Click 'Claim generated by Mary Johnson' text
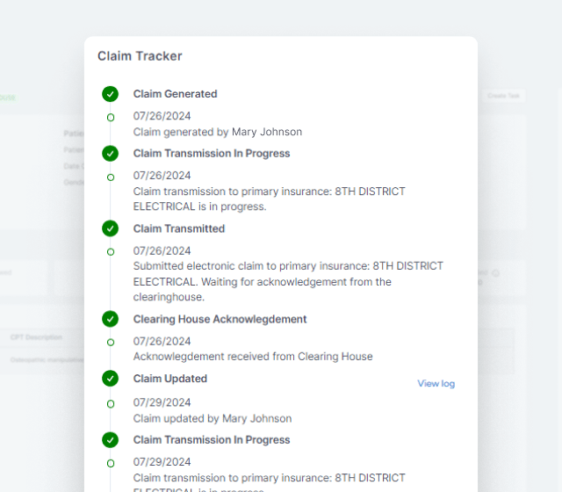The width and height of the screenshot is (562, 492). coord(217,132)
